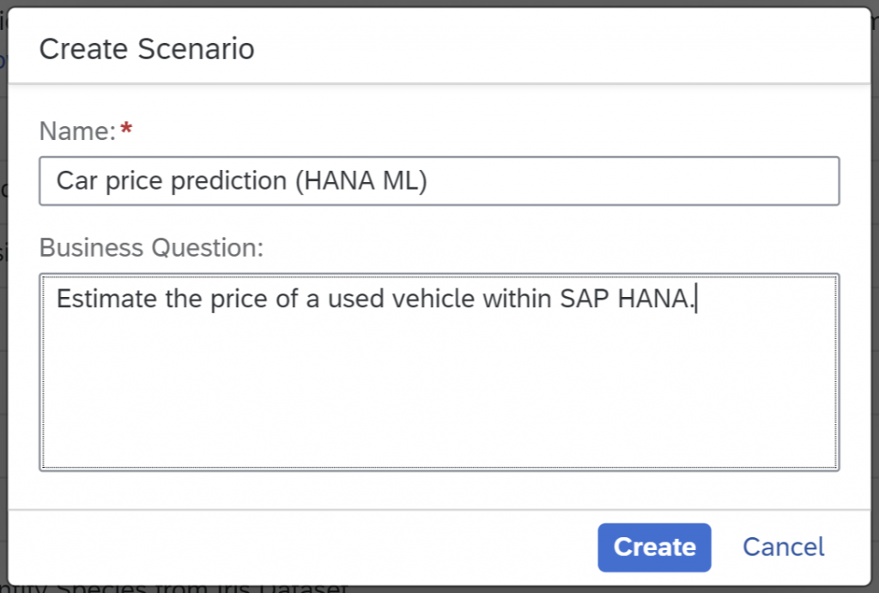This screenshot has width=879, height=593.
Task: Click the word 'Car' in Name field
Action: (78, 181)
